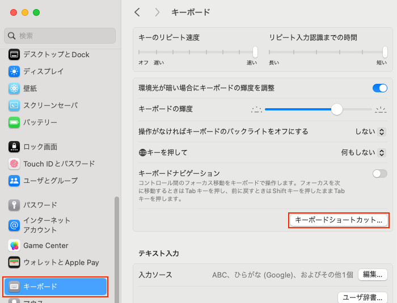
Task: Click the キーボードショートカット… button
Action: coord(339,220)
